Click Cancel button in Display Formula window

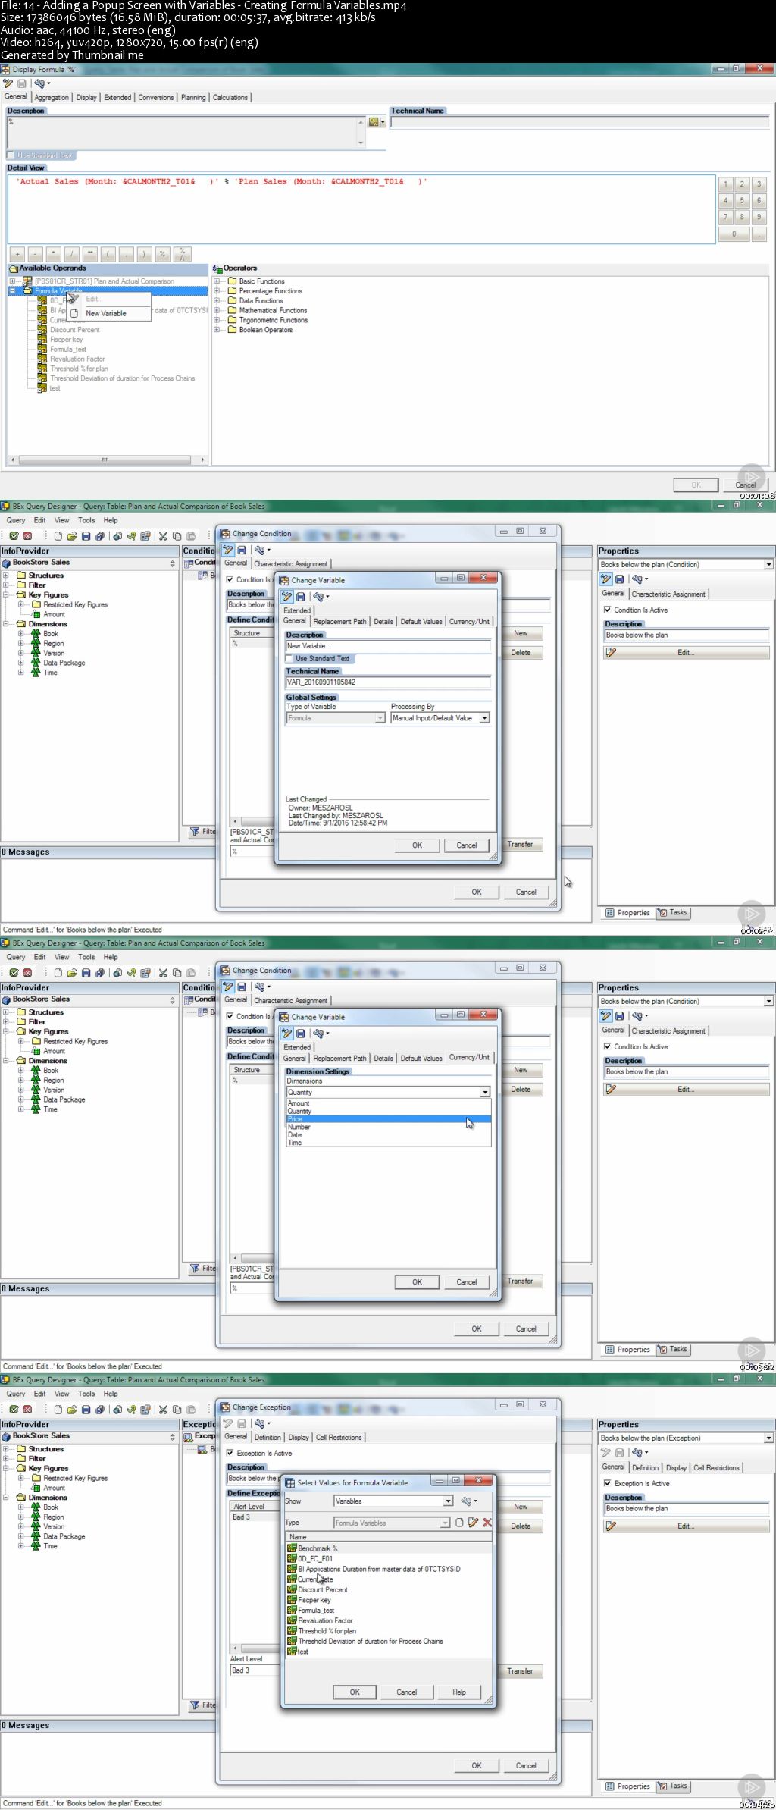[x=746, y=485]
